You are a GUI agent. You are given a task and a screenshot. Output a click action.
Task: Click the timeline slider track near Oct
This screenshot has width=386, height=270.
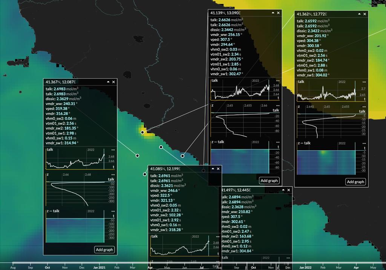pyautogui.click(x=47, y=263)
